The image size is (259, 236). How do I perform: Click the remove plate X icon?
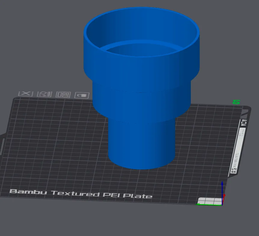[26, 94]
